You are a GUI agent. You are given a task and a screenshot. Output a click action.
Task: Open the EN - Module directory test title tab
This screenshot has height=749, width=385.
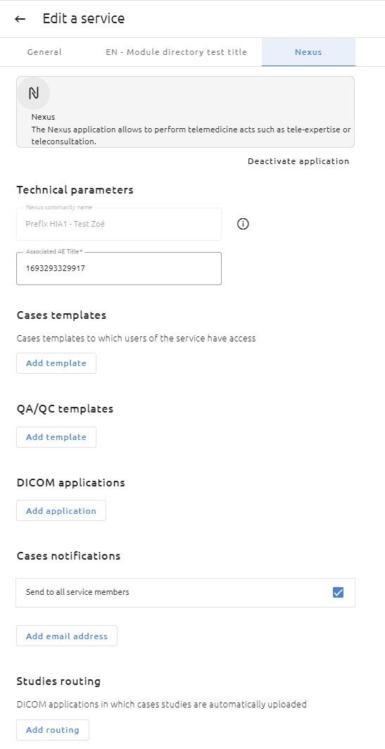point(176,52)
